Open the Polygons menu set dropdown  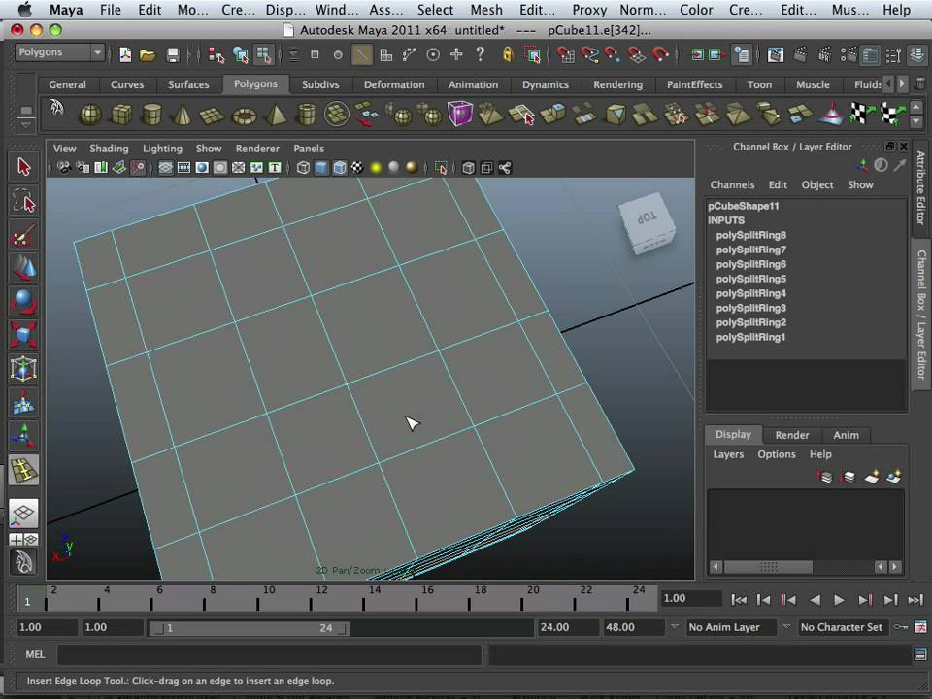(x=59, y=52)
